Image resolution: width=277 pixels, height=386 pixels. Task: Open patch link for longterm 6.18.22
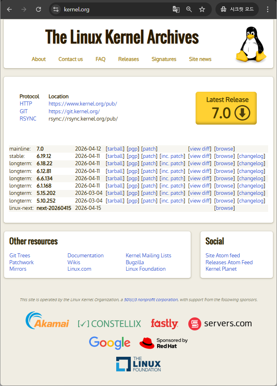click(x=149, y=164)
